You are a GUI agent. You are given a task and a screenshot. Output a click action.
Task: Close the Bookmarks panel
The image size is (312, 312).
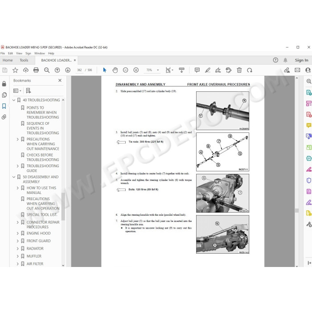(x=60, y=80)
